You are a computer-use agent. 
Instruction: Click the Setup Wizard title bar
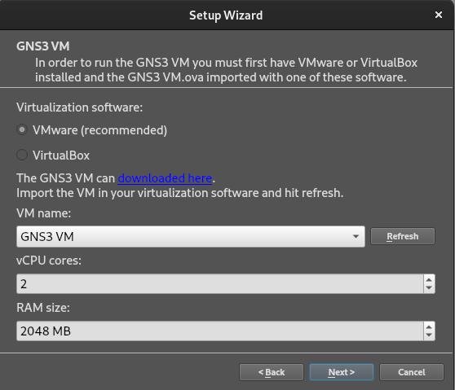coord(226,15)
